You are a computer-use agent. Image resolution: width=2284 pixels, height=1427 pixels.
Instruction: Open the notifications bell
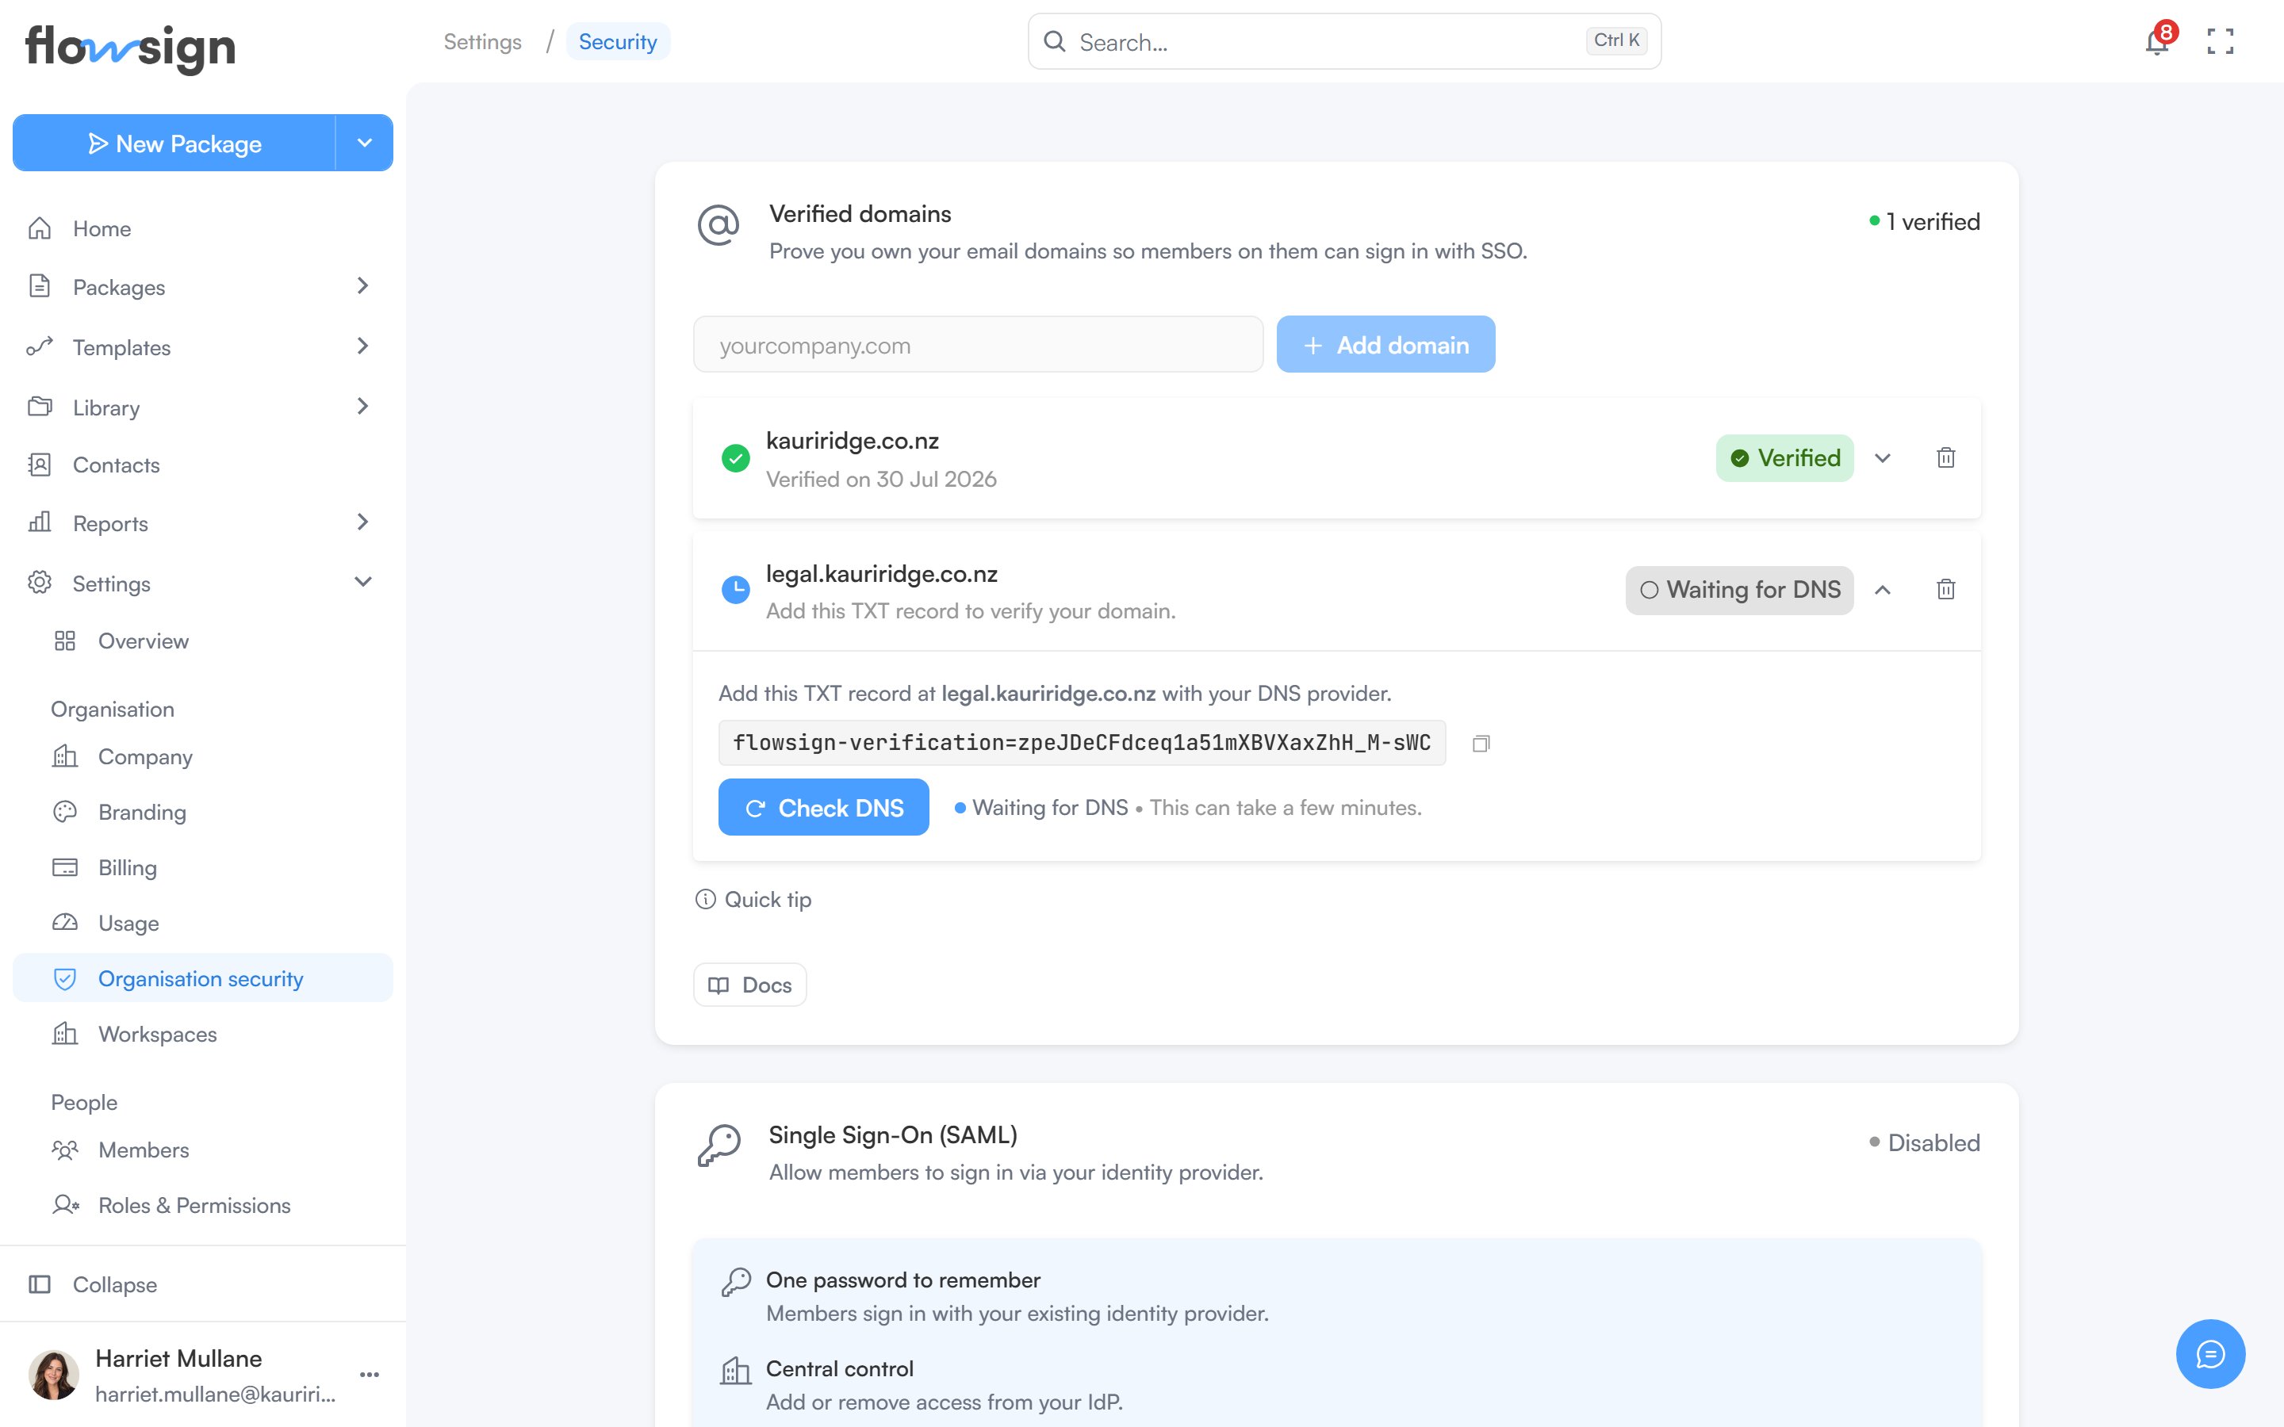tap(2156, 41)
